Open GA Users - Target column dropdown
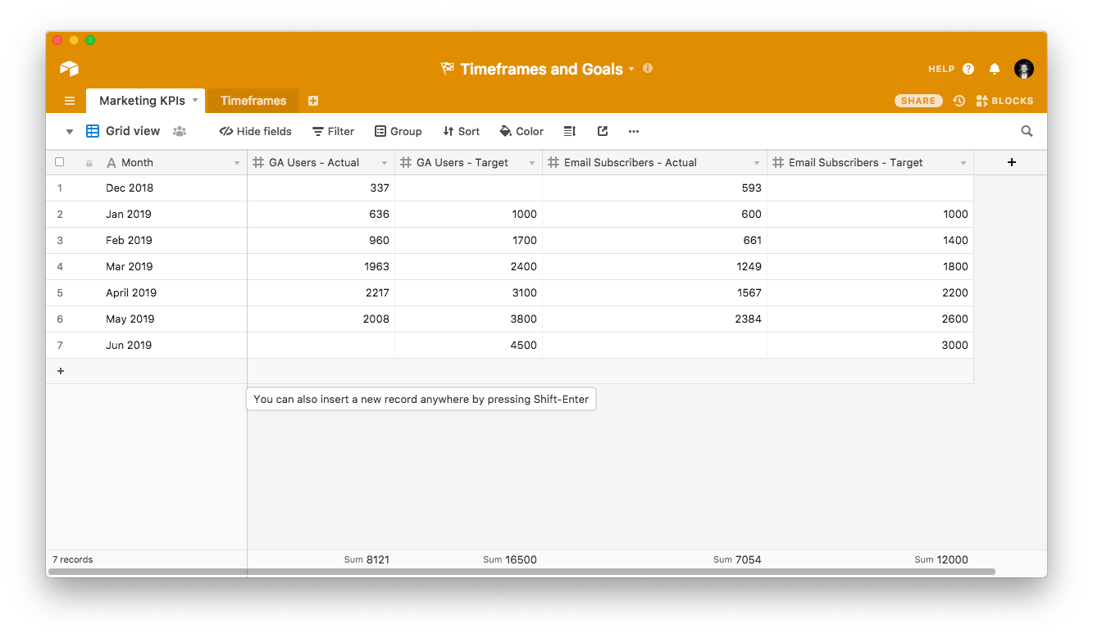1093x638 pixels. point(532,163)
